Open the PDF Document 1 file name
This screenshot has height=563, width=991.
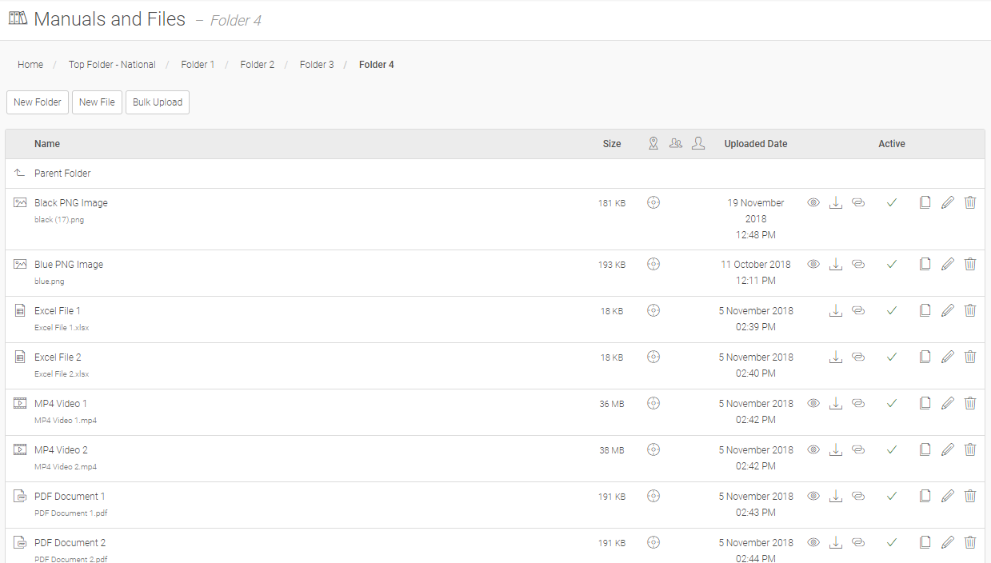[70, 497]
